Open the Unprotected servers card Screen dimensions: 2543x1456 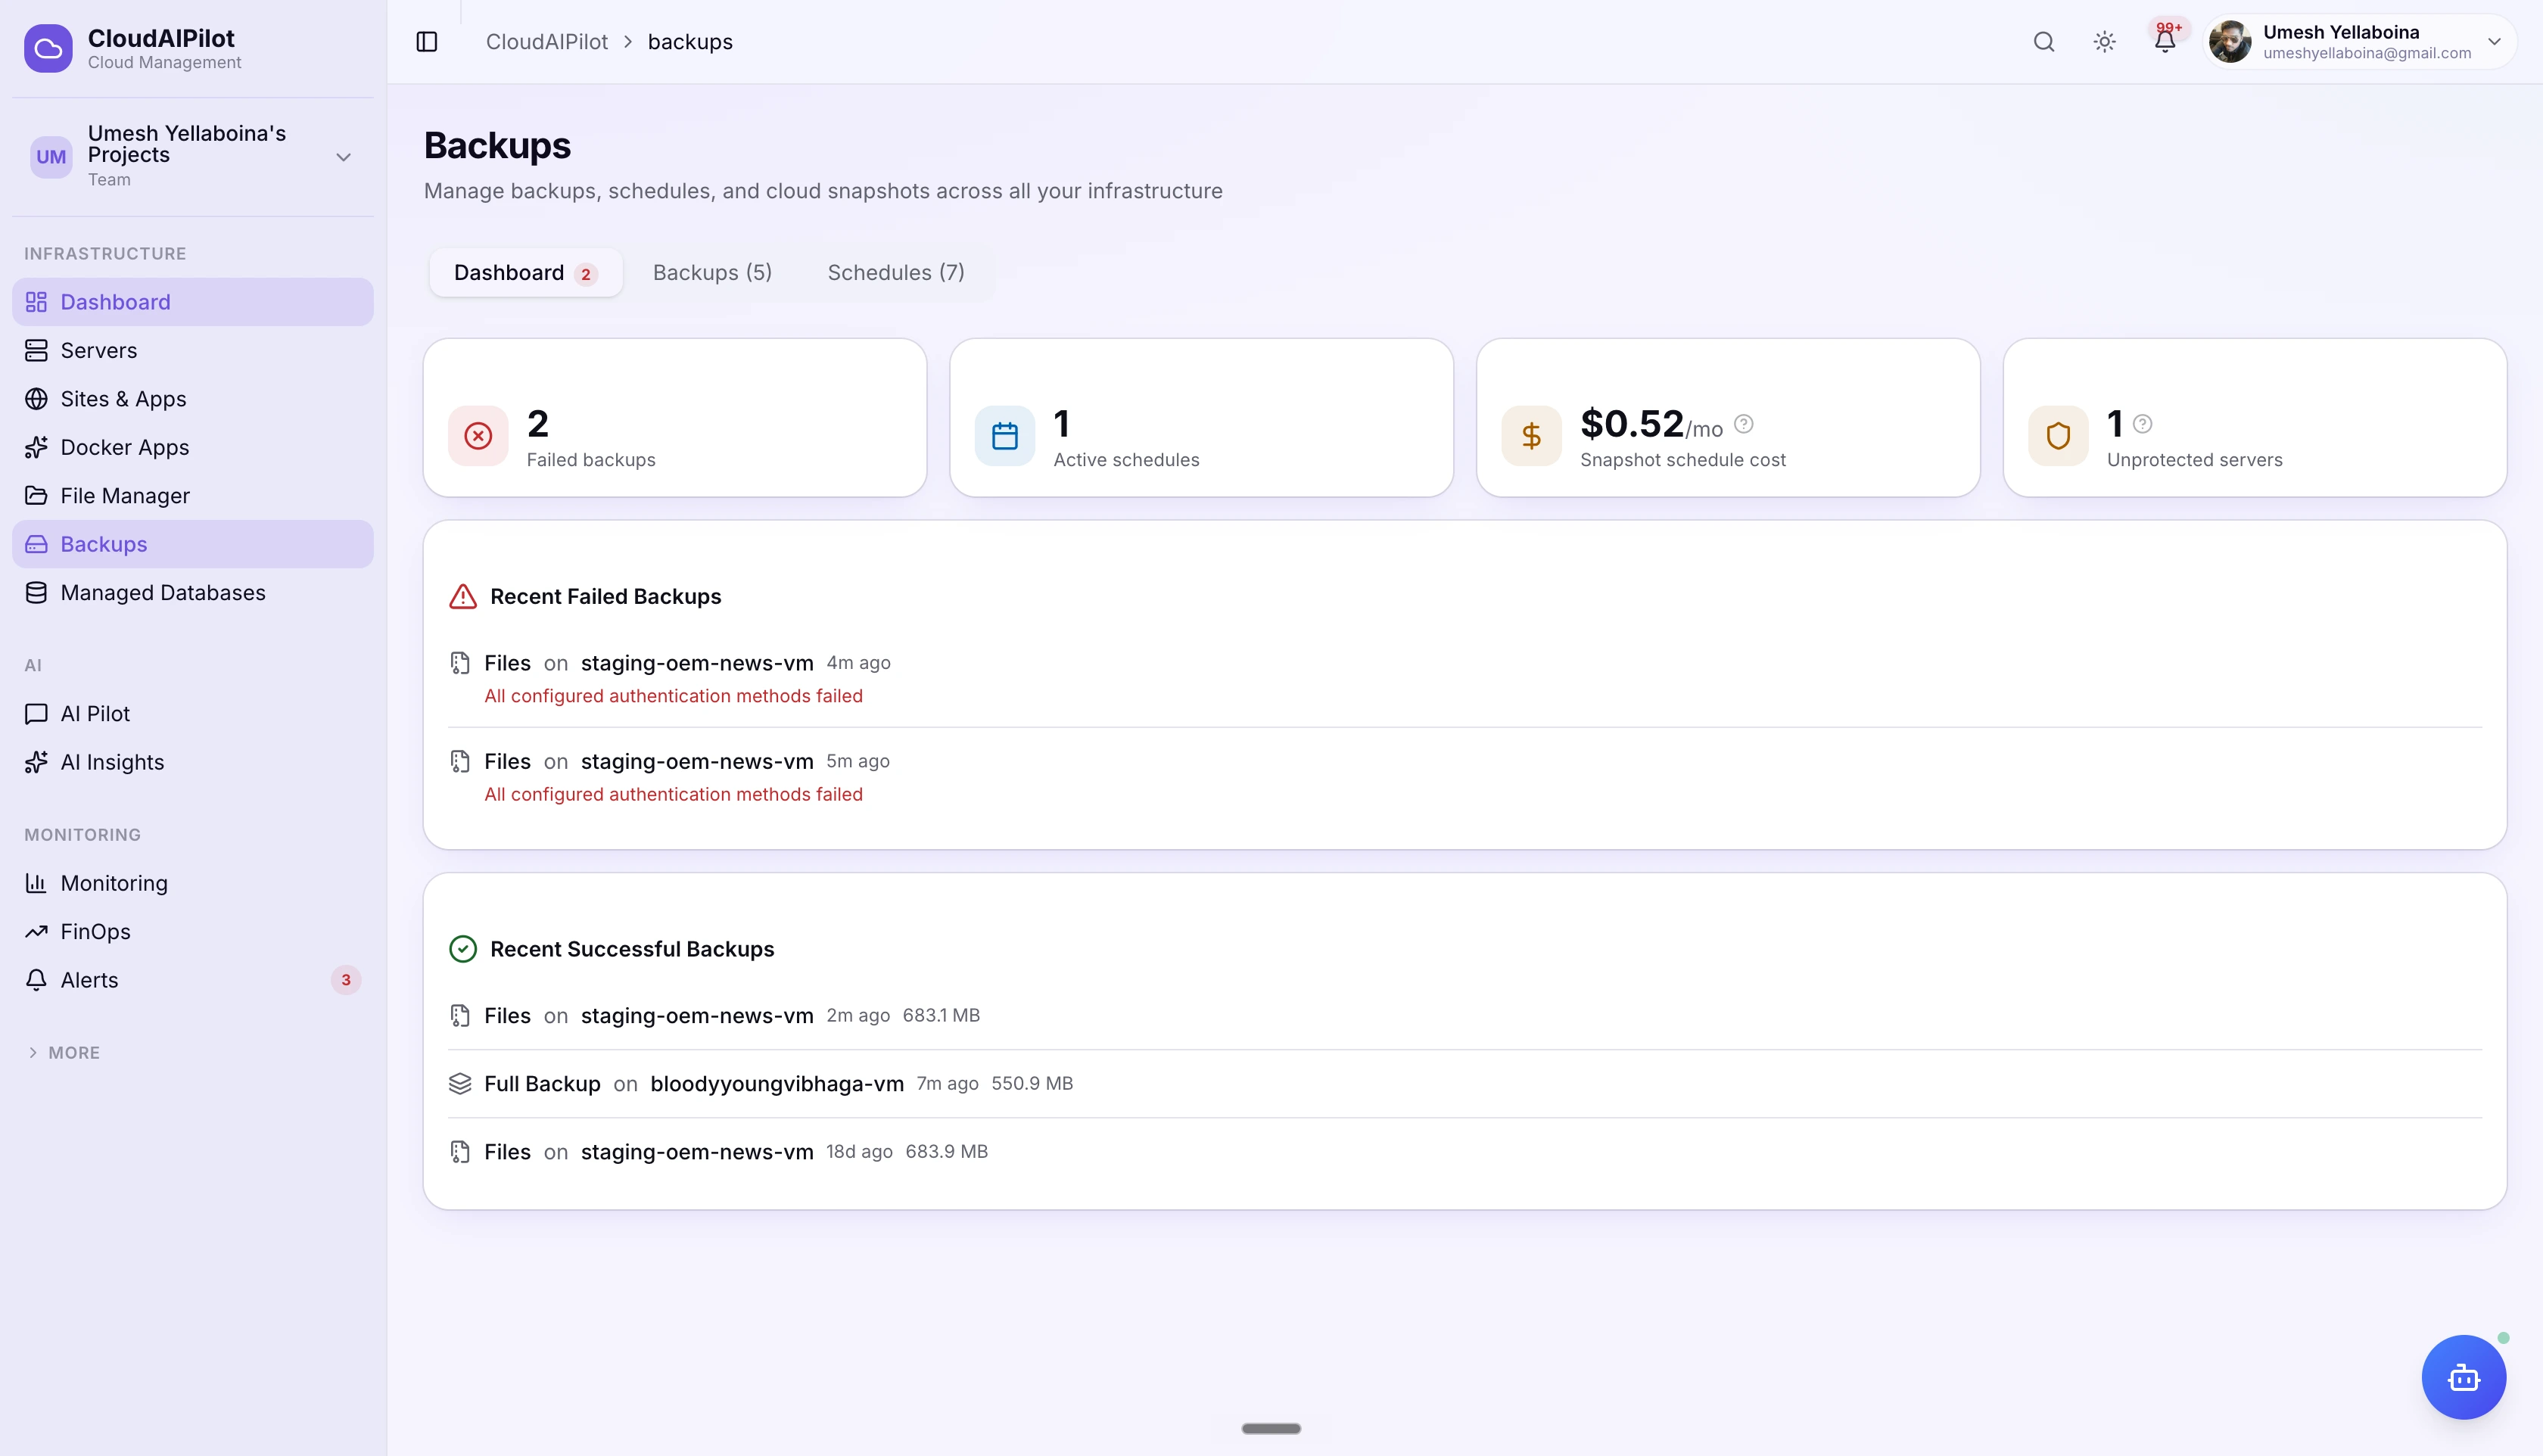tap(2255, 418)
